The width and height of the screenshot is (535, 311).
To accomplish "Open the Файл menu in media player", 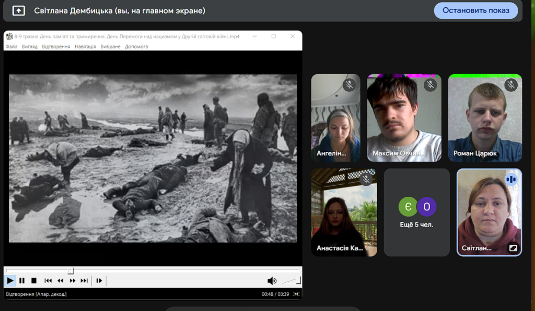I will 11,46.
